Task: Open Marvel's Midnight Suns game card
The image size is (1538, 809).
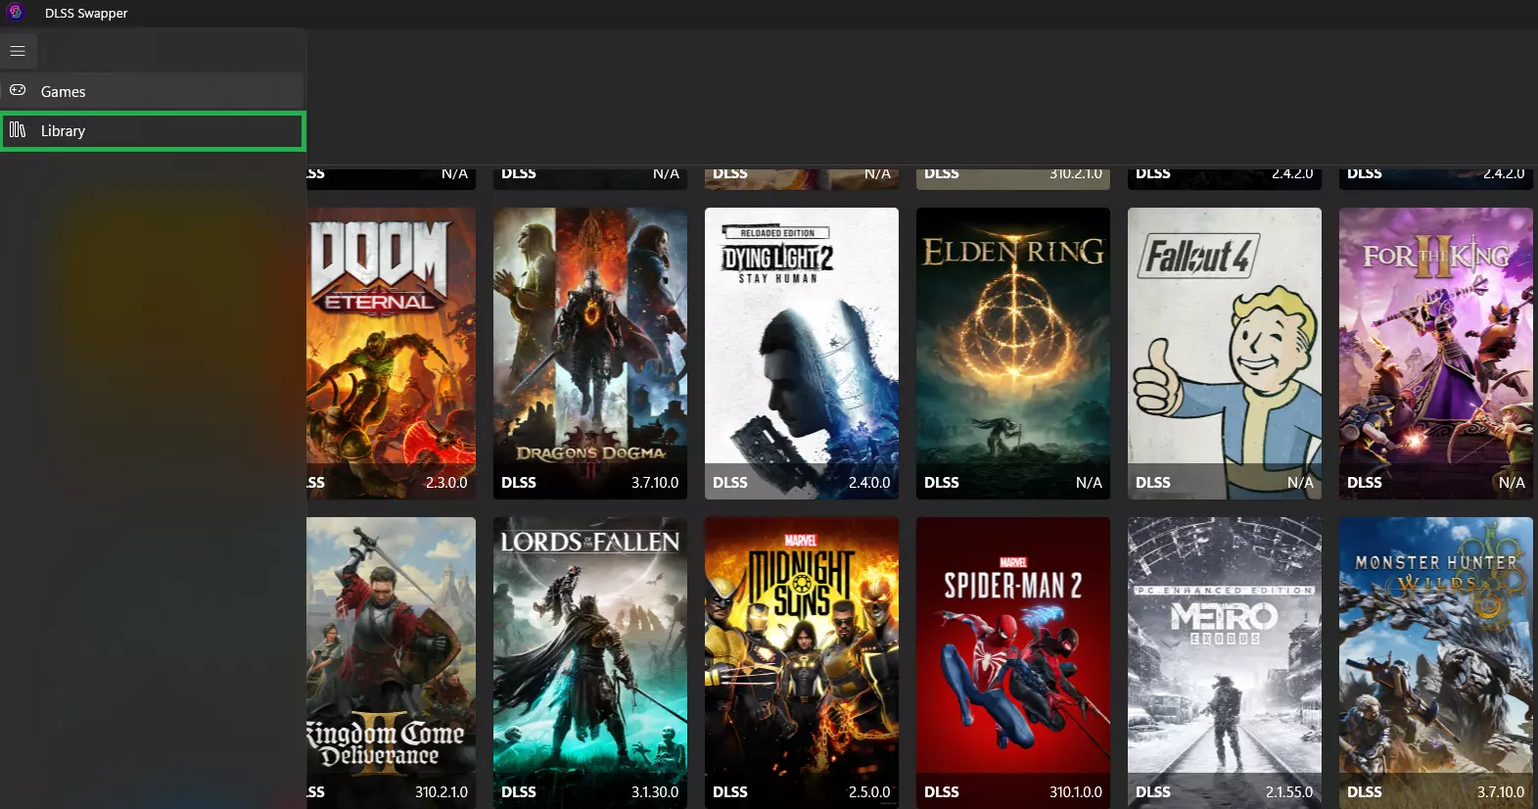Action: click(x=802, y=663)
